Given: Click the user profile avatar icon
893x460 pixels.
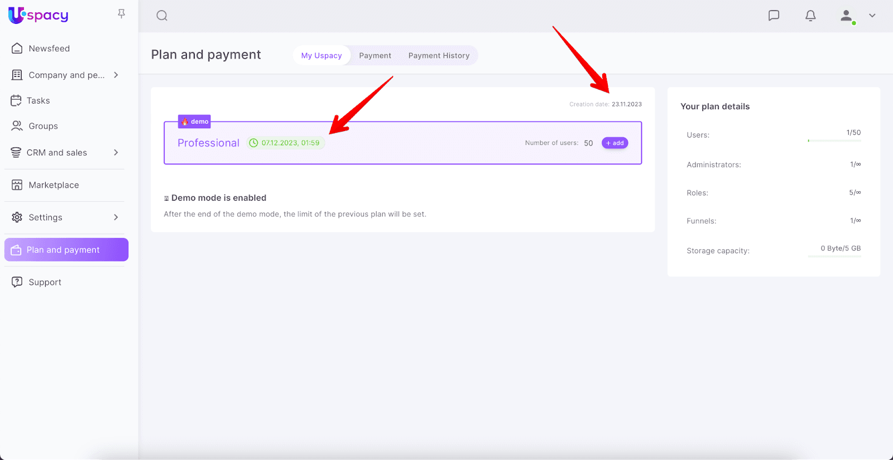Looking at the screenshot, I should [x=847, y=16].
